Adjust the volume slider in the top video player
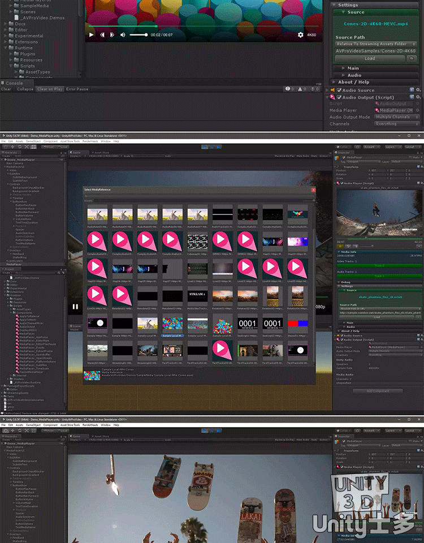 [139, 35]
